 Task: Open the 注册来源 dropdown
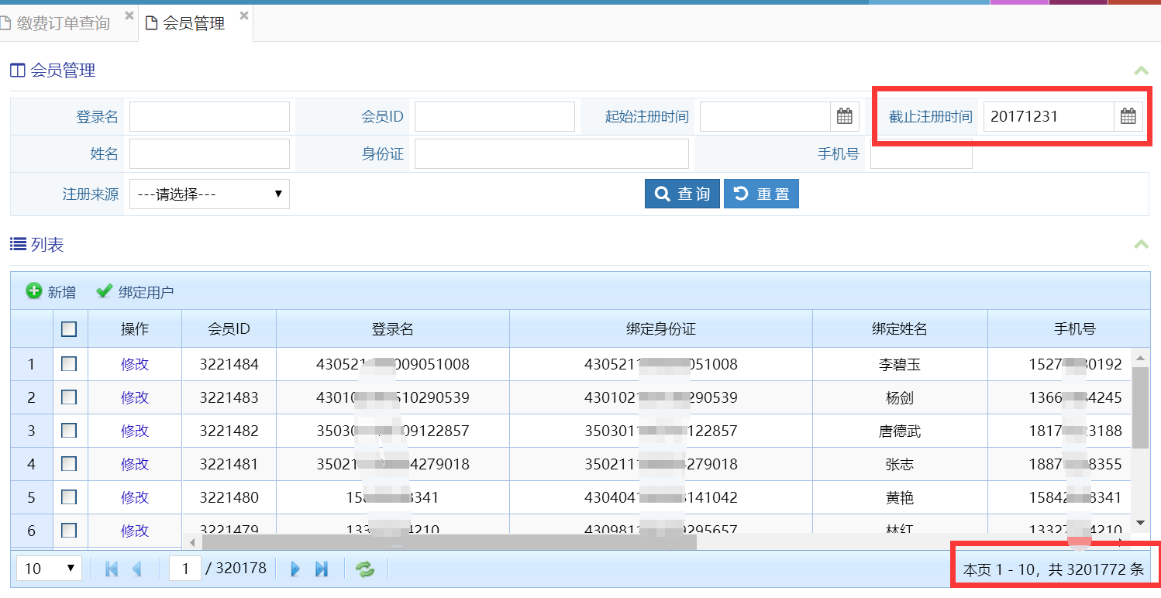pos(209,194)
